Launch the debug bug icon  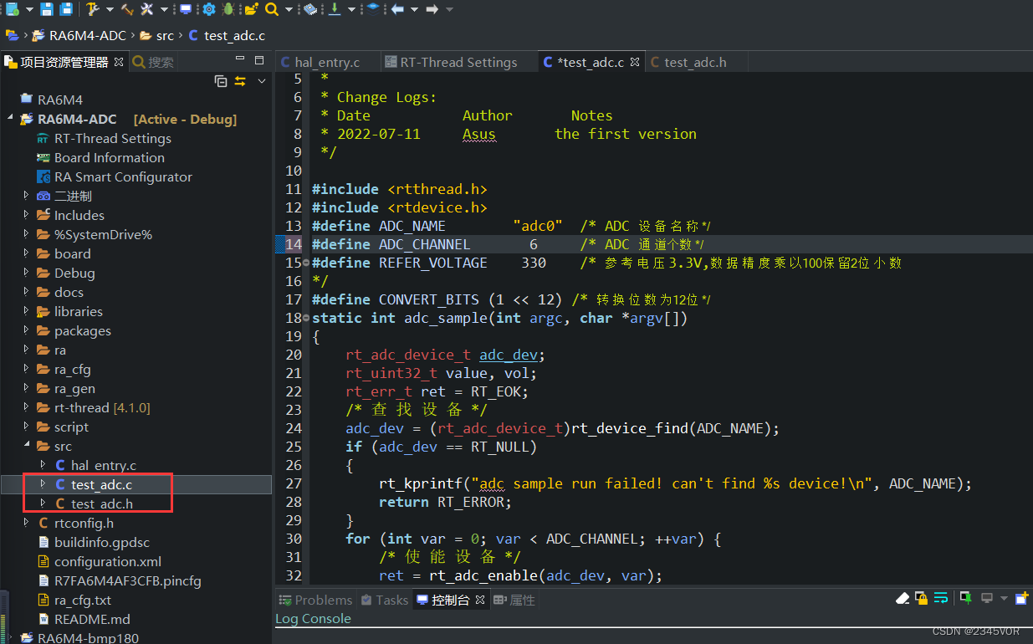(x=228, y=9)
